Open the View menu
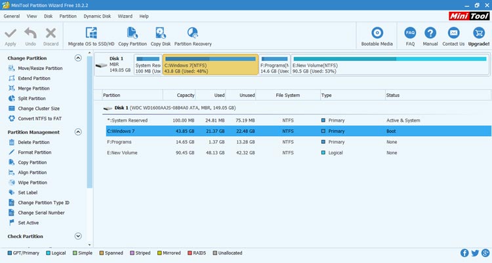The height and width of the screenshot is (263, 492). (31, 16)
